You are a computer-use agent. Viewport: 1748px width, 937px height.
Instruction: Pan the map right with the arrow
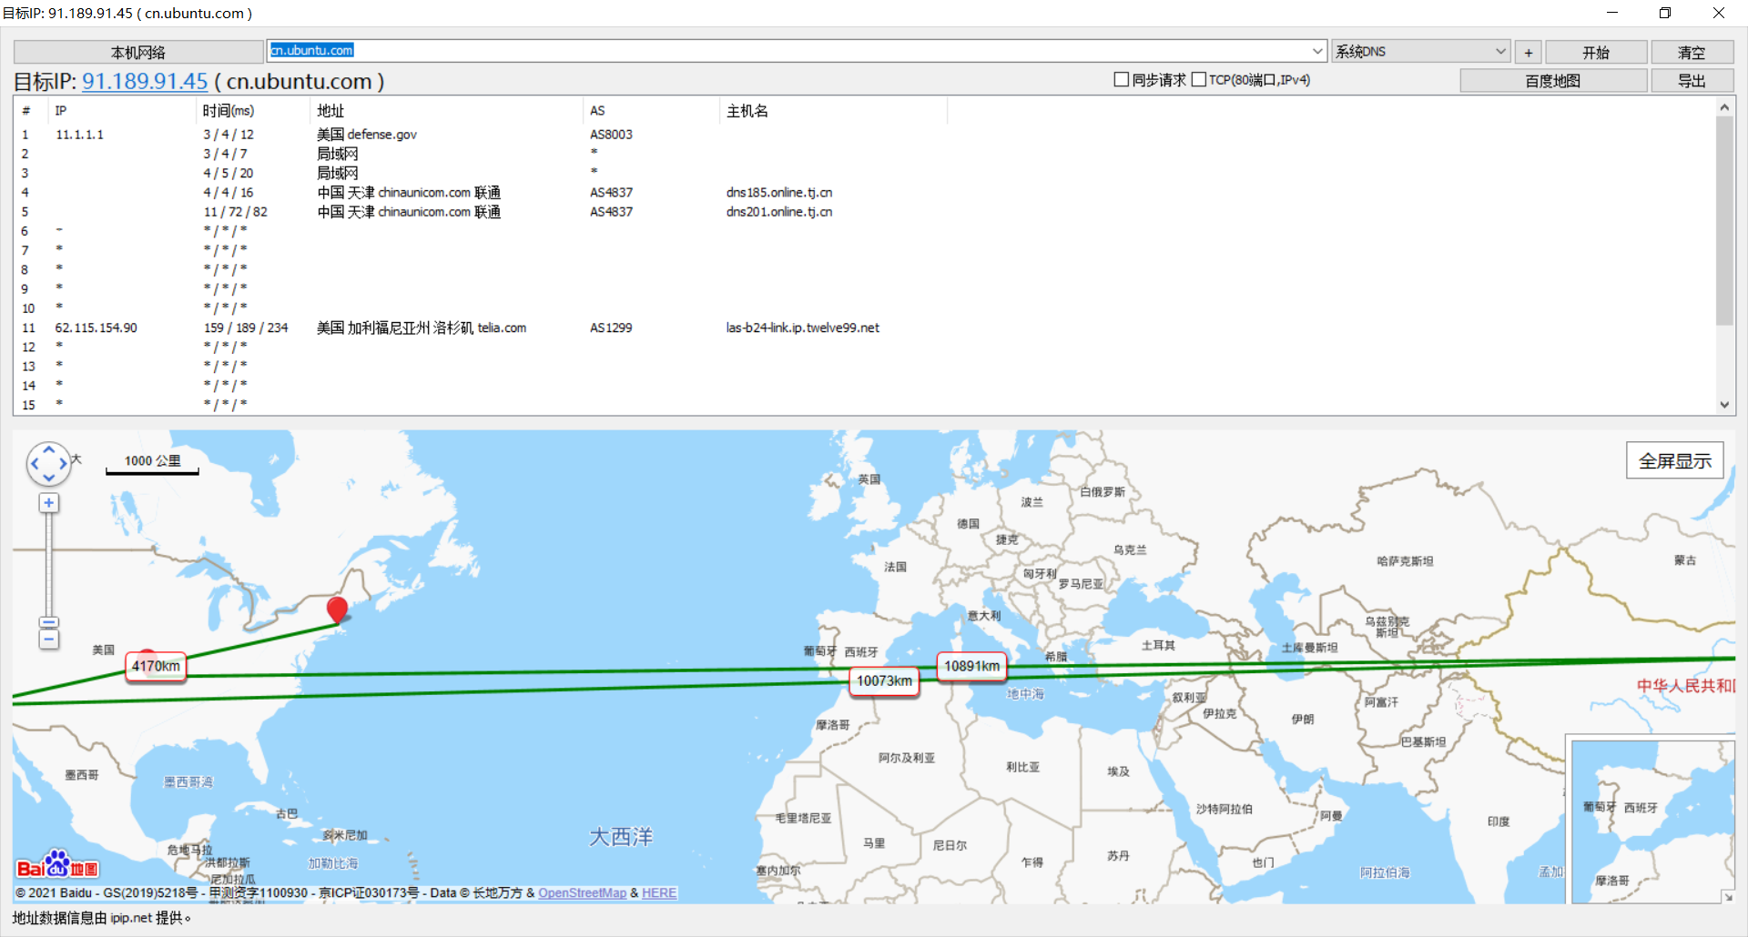[63, 464]
